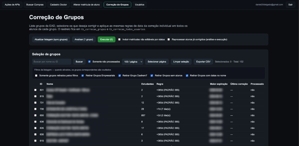Enable Incluir matrículas não editáveis por status

pos(119,39)
